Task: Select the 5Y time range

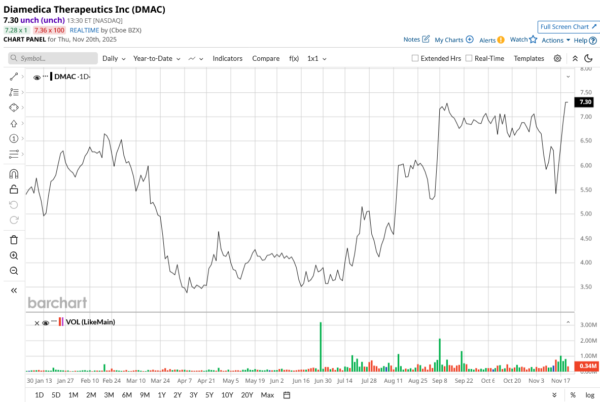Action: (209, 395)
